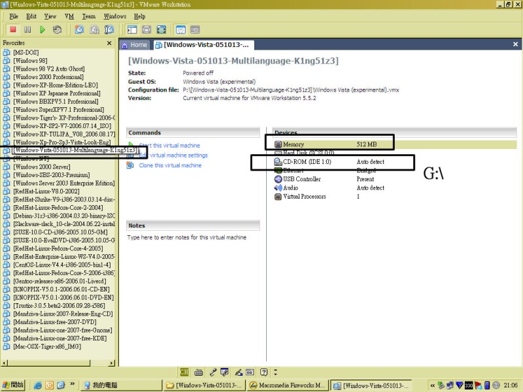Image resolution: width=523 pixels, height=392 pixels.
Task: Click the red Power Off toolbar button
Action: pyautogui.click(x=13, y=29)
